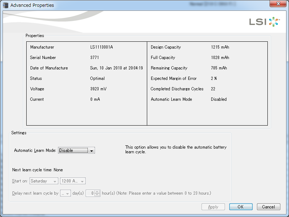Screen dimensions: 289x217
Task: Select Design Capacity value 1215 mAh
Action: tap(220, 47)
